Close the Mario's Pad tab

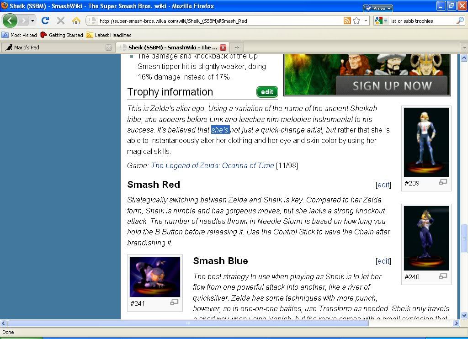click(109, 48)
